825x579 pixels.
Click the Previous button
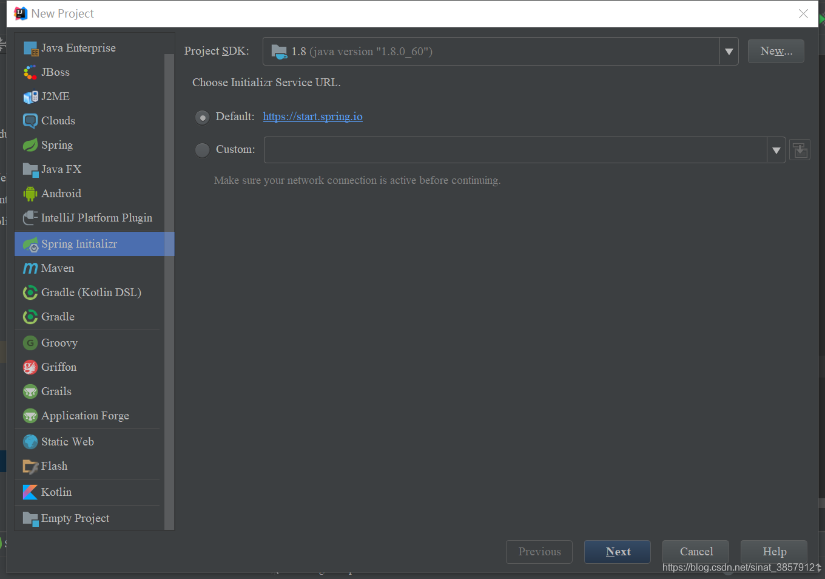click(x=539, y=552)
